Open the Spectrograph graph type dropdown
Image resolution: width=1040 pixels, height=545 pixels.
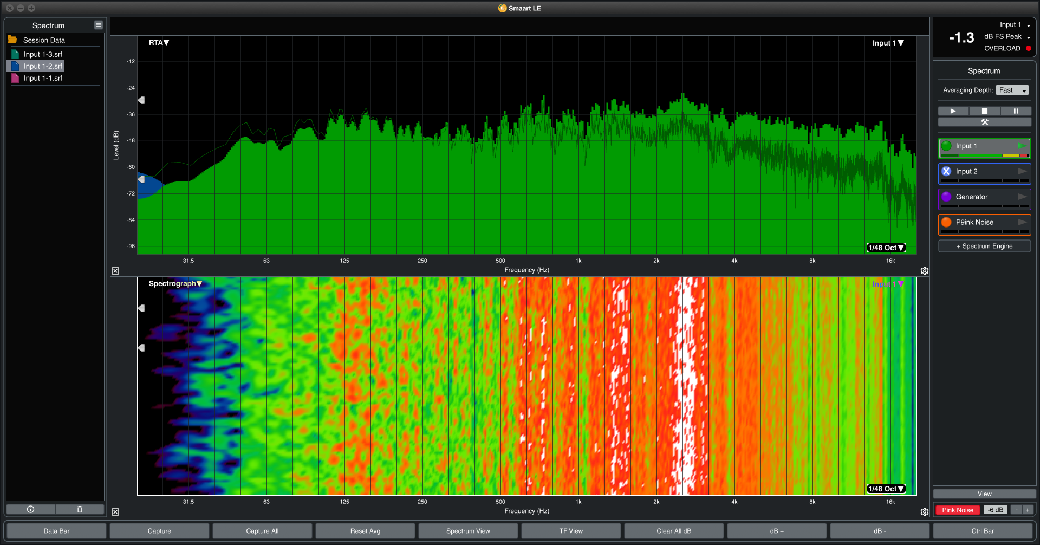coord(175,283)
